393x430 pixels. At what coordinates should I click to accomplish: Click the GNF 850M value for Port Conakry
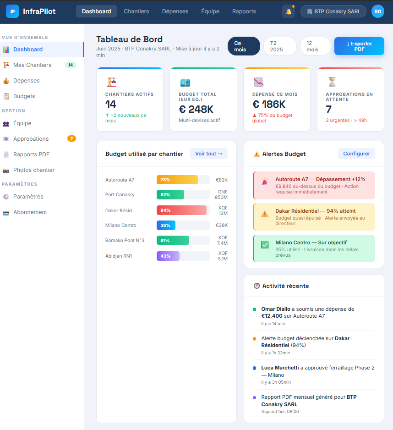[221, 195]
